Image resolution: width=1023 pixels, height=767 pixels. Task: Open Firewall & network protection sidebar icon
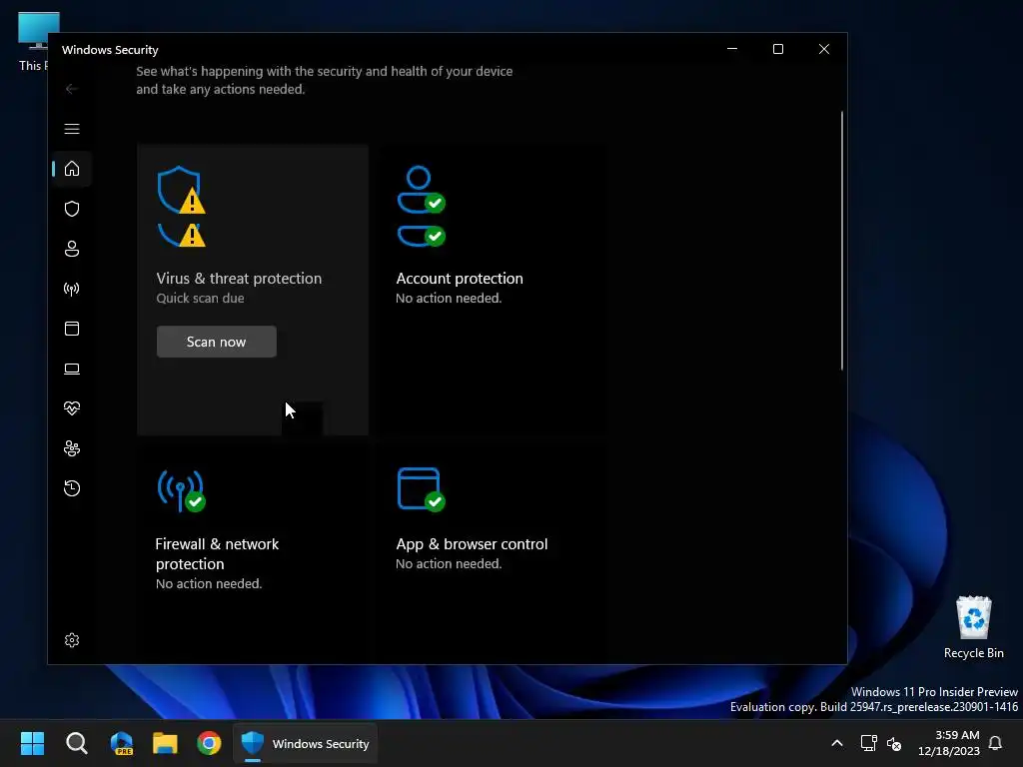tap(72, 289)
